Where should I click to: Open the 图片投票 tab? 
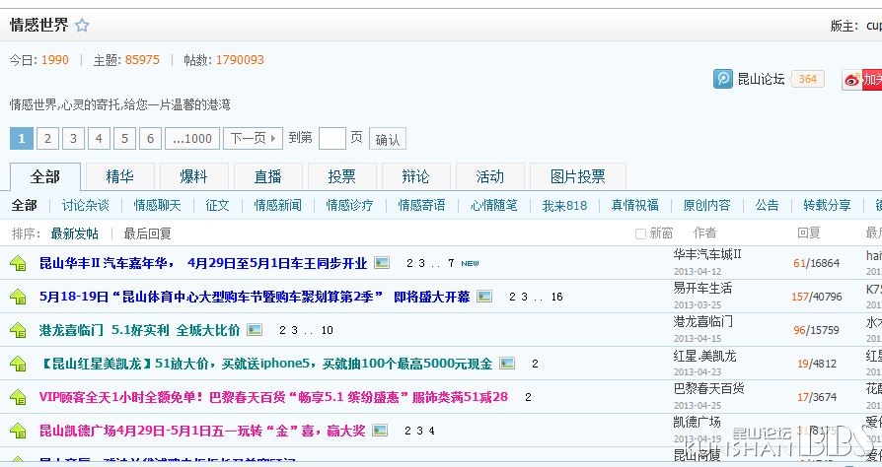577,176
